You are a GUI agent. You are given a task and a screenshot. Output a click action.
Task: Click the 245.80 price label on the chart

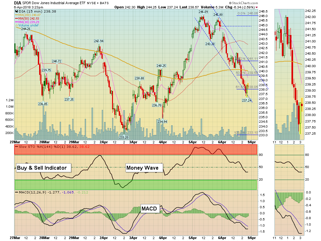(x=218, y=15)
